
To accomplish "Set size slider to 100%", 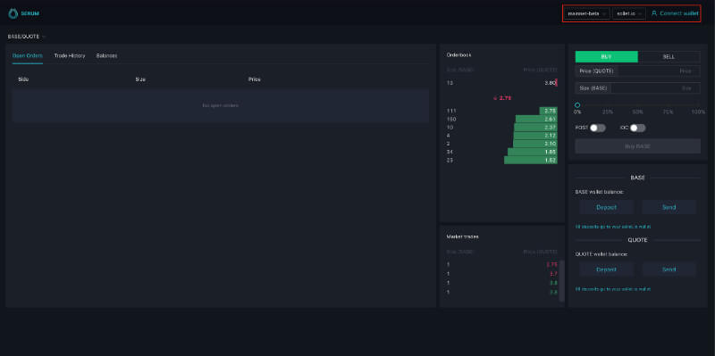I will coord(698,112).
